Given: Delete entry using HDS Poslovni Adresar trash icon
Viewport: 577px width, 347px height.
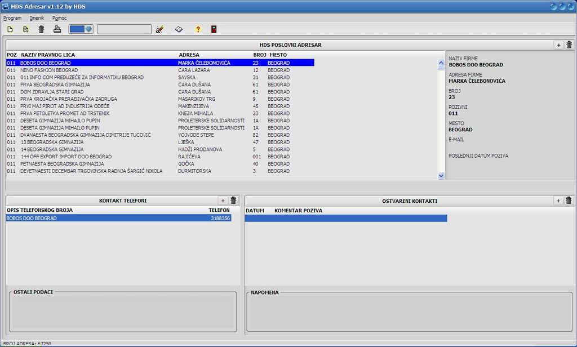Looking at the screenshot, I should coord(569,45).
